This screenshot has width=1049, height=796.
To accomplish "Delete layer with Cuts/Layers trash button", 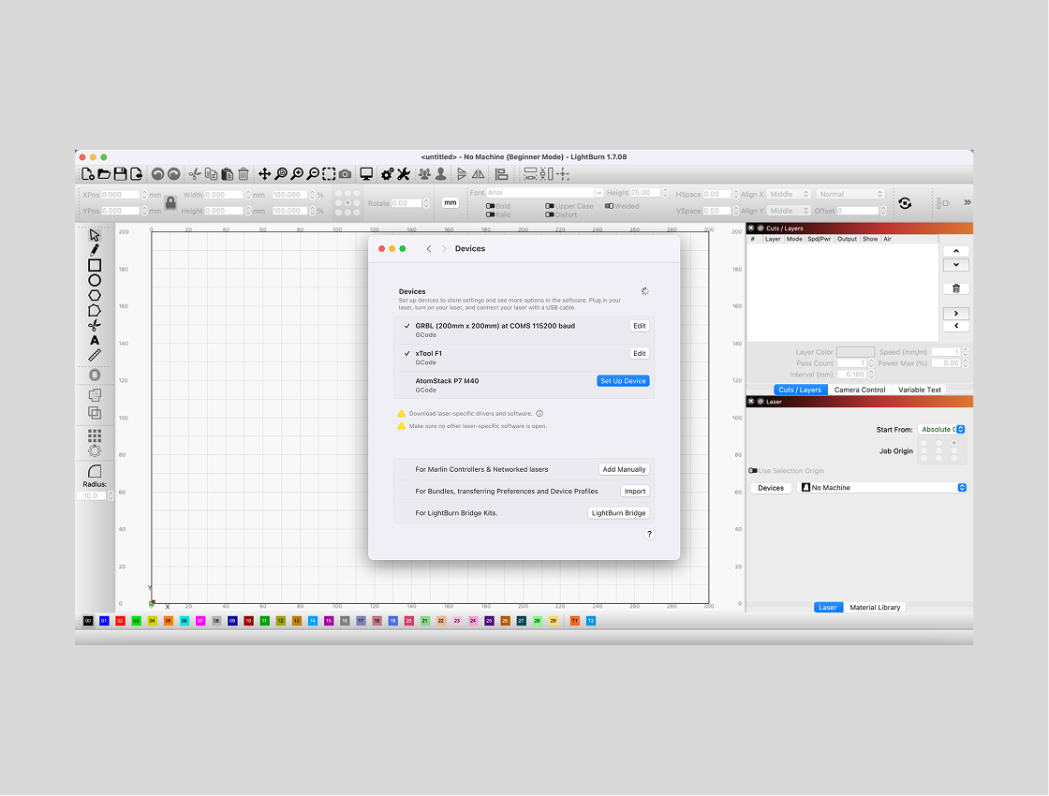I will tap(956, 289).
